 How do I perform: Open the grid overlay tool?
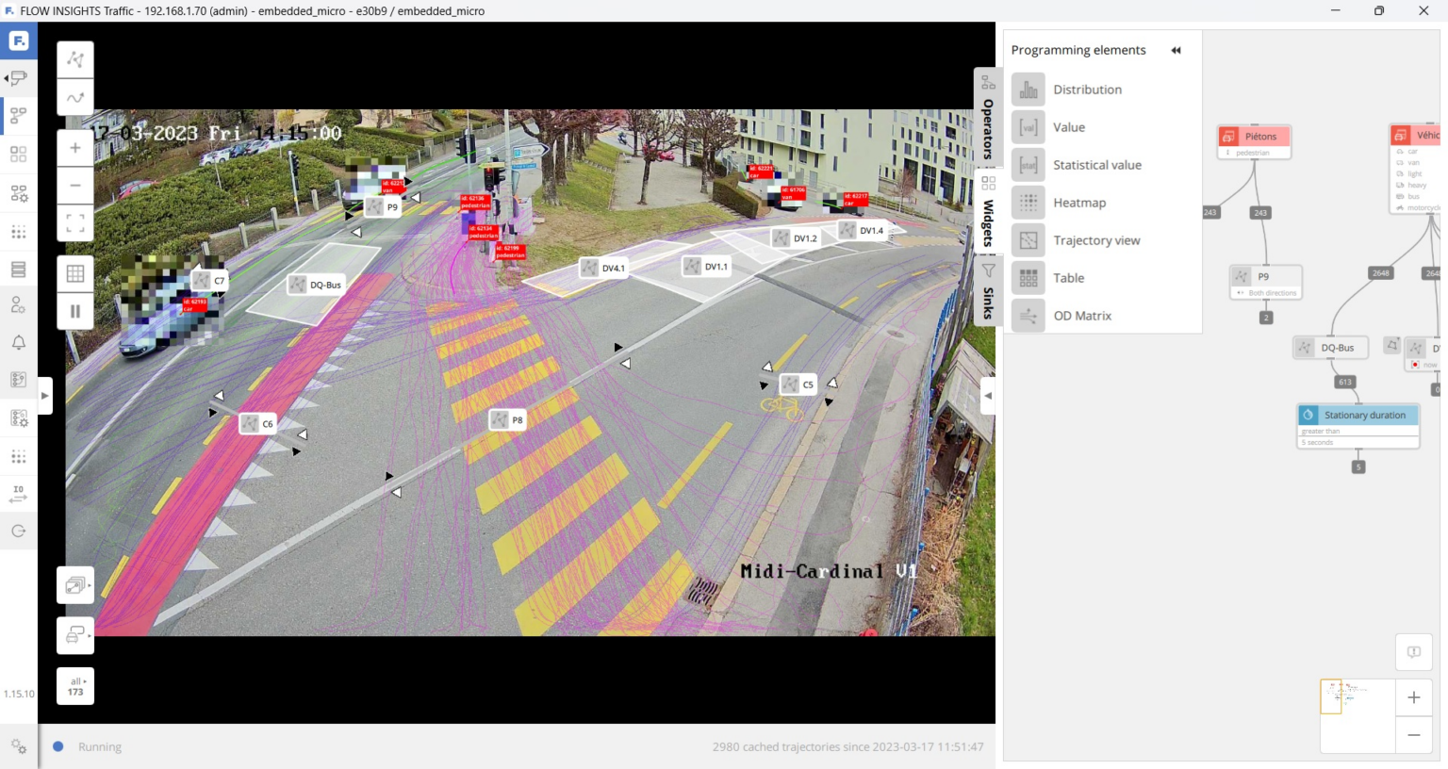(74, 272)
